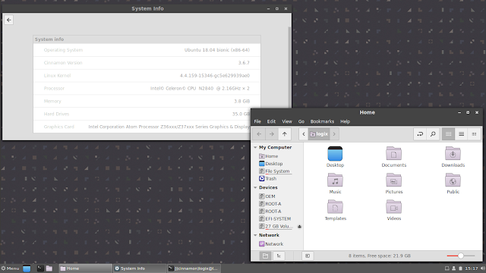
Task: Switch to icon grid view
Action: pyautogui.click(x=448, y=134)
